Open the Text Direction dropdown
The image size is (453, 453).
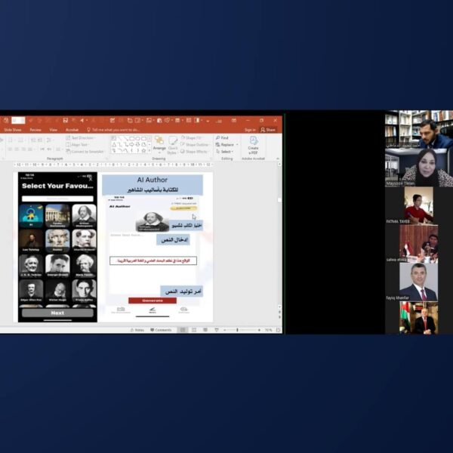(x=80, y=138)
